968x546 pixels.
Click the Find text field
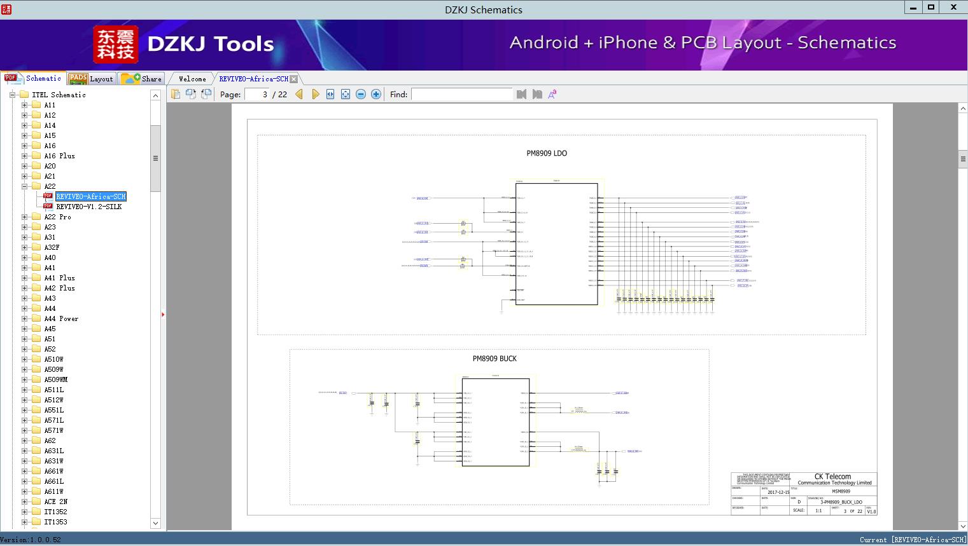coord(461,94)
